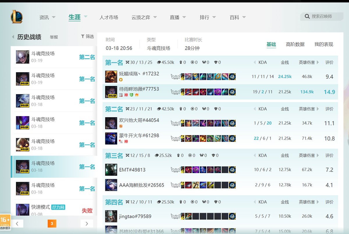Click the 134.9k hero damage value
This screenshot has height=234, width=349.
click(307, 92)
